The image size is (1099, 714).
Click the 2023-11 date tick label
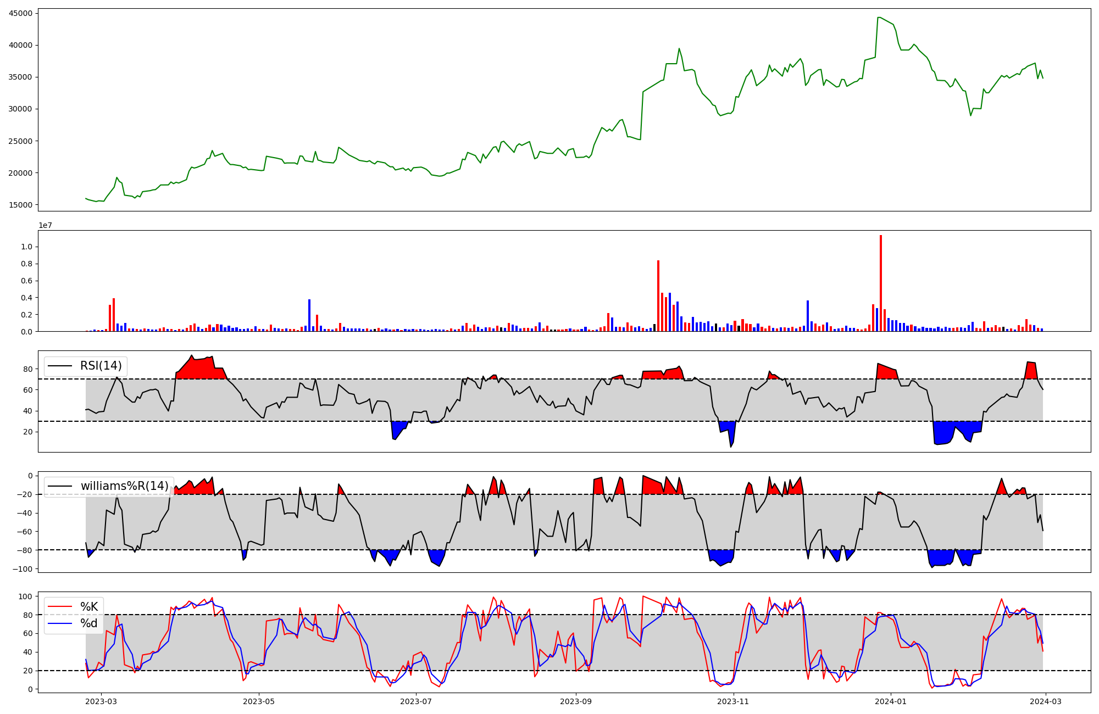734,701
